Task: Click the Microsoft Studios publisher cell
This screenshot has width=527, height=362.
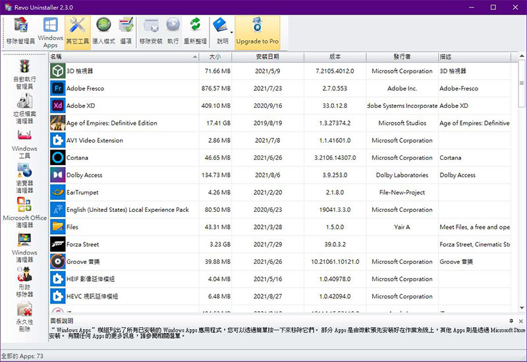Action: (402, 123)
